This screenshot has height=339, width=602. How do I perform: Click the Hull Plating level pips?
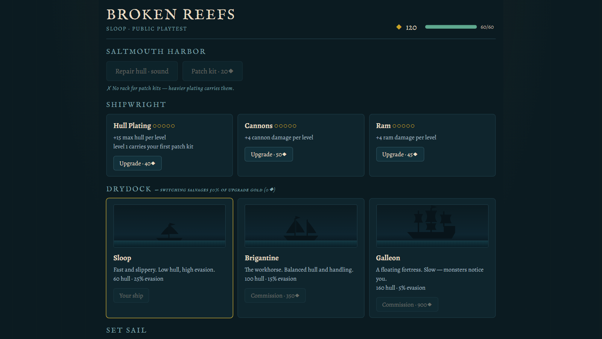[x=164, y=126]
